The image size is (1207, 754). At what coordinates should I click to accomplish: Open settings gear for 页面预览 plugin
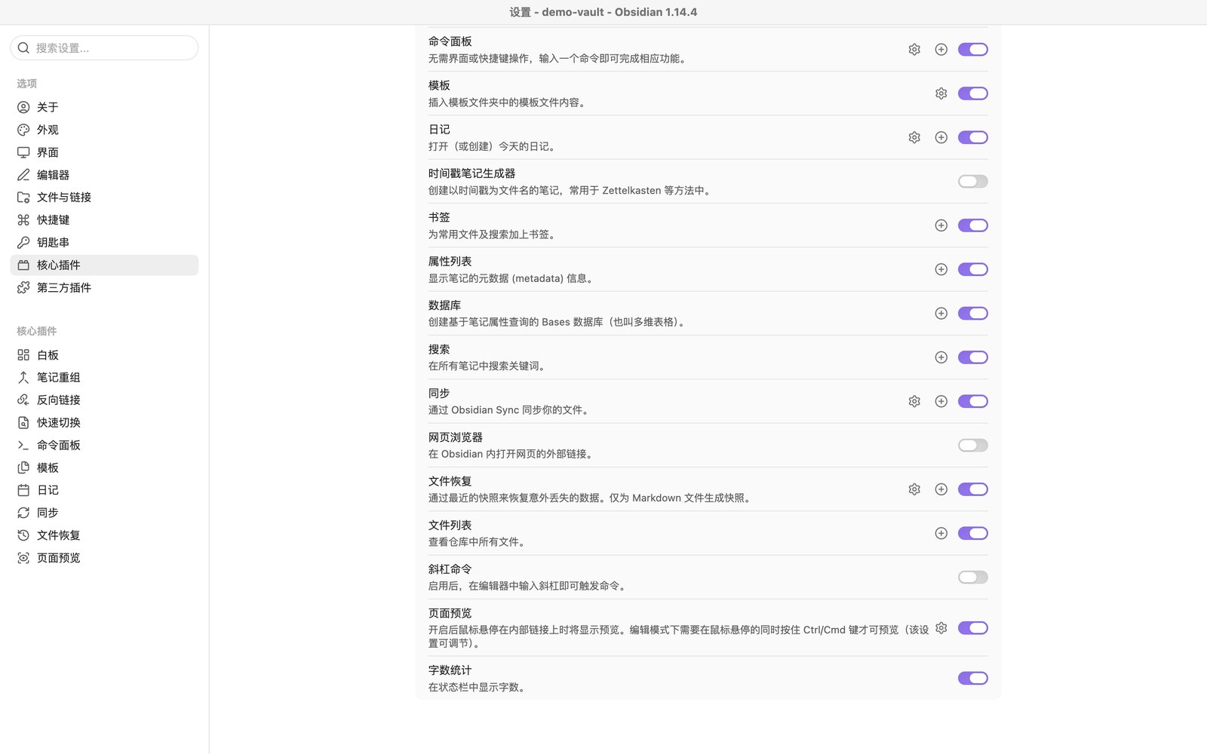(x=941, y=628)
